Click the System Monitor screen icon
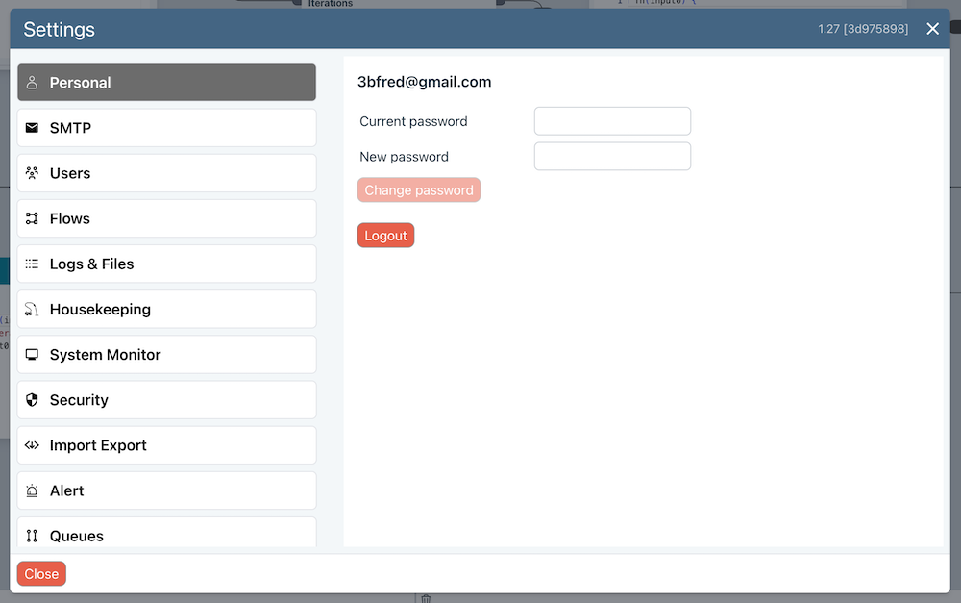 pos(32,355)
